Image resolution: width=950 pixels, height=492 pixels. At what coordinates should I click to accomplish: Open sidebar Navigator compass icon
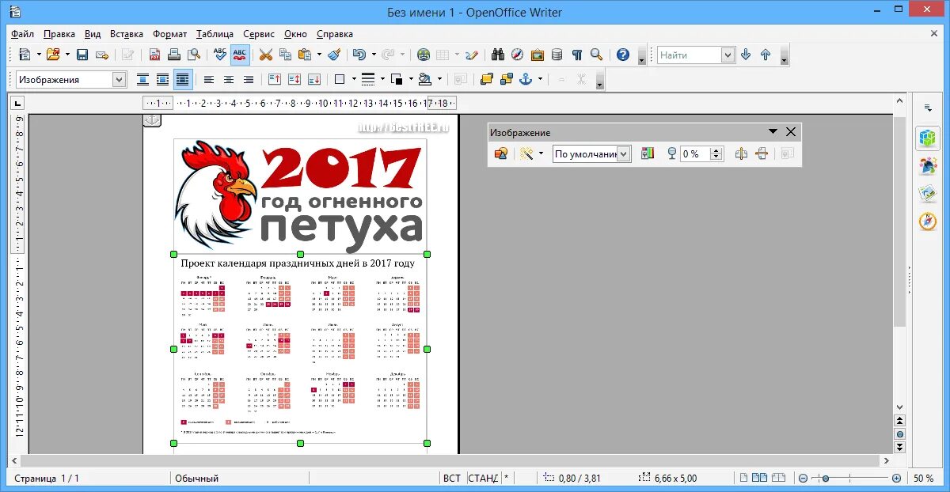tap(927, 221)
